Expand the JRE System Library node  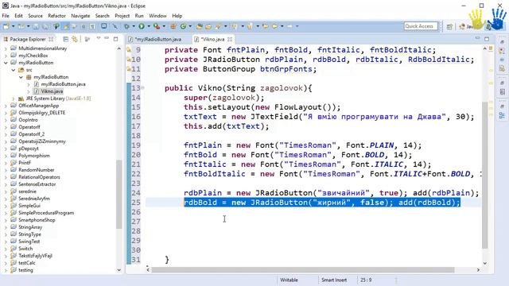coord(14,99)
